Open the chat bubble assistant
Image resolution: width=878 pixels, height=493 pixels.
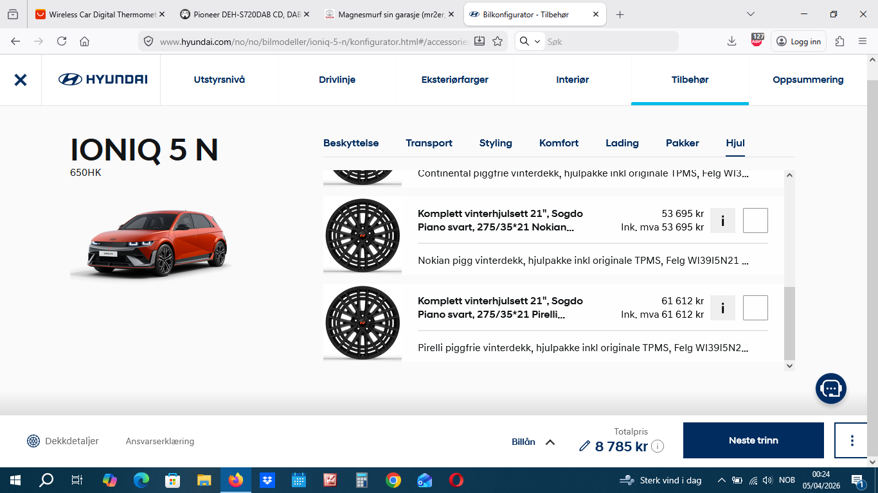pyautogui.click(x=831, y=388)
